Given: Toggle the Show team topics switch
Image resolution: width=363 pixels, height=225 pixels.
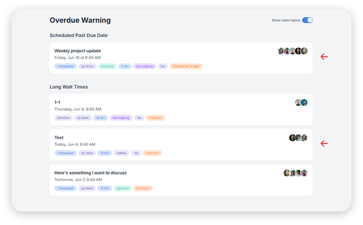Looking at the screenshot, I should 307,20.
